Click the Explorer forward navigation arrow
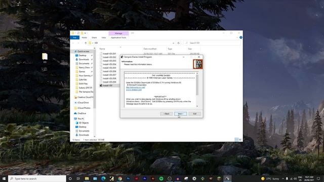324x182 pixels. pos(78,43)
